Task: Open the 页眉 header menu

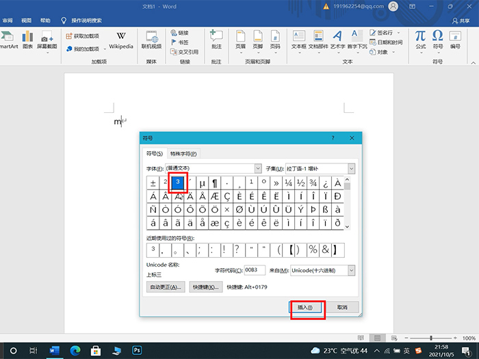Action: click(x=240, y=41)
